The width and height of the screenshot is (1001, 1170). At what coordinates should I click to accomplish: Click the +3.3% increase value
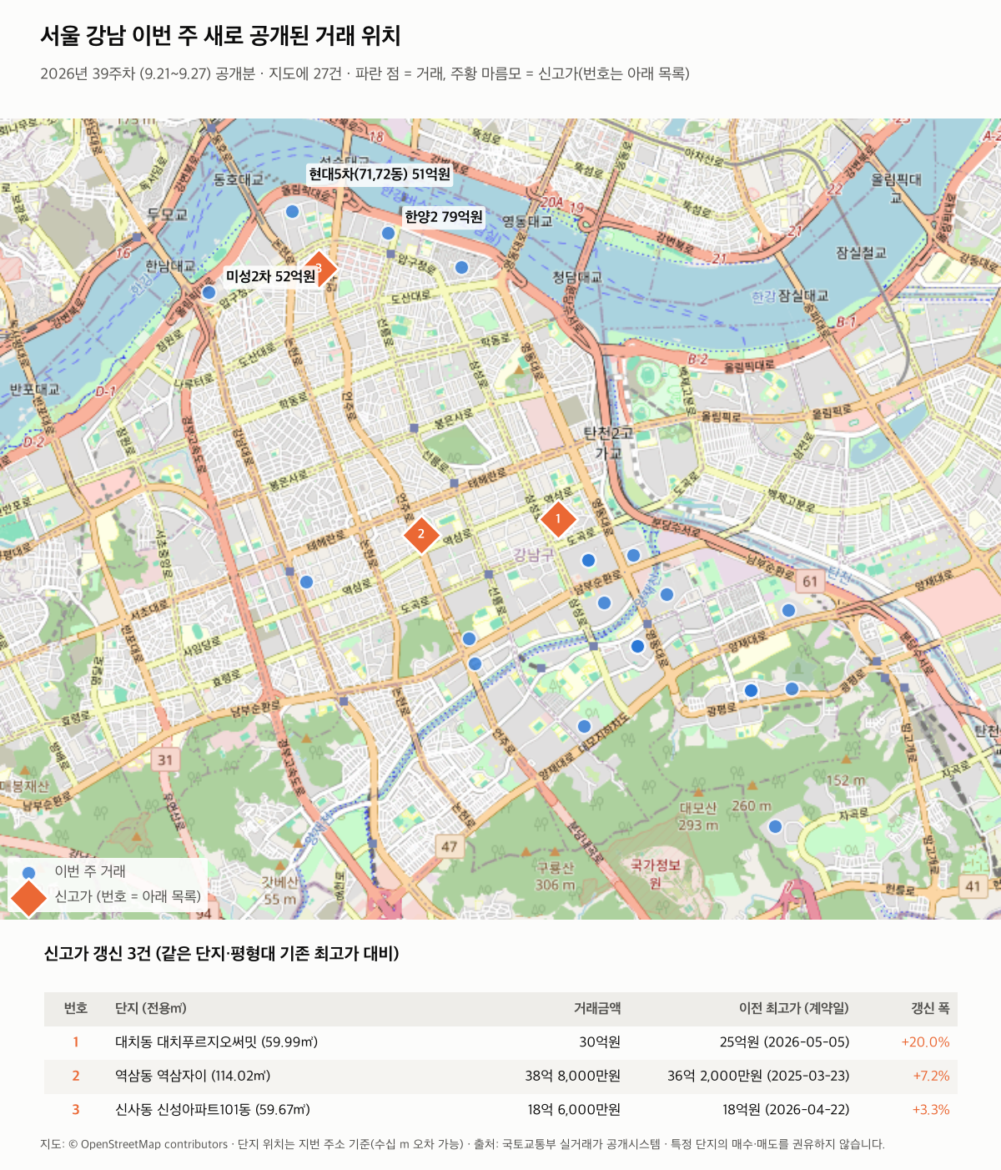pyautogui.click(x=931, y=1110)
